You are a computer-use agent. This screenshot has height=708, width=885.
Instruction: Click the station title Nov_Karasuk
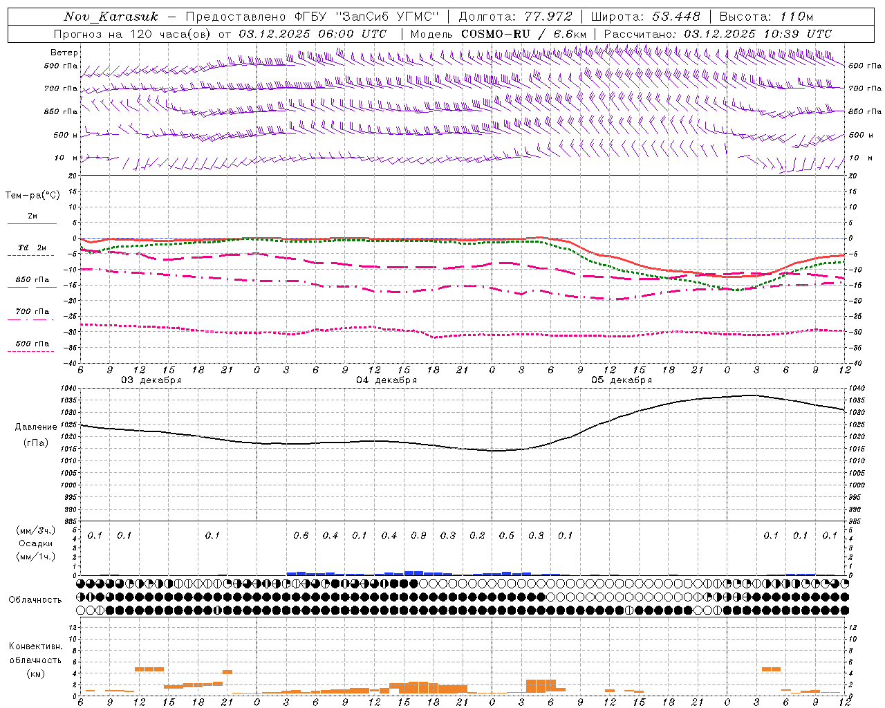pyautogui.click(x=111, y=17)
